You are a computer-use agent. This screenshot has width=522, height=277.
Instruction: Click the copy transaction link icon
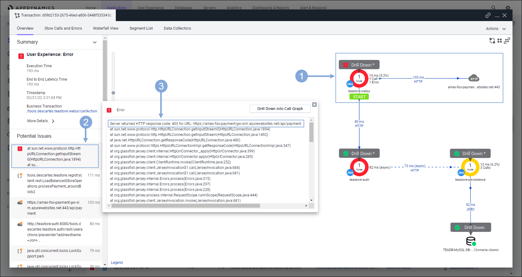coord(488,15)
